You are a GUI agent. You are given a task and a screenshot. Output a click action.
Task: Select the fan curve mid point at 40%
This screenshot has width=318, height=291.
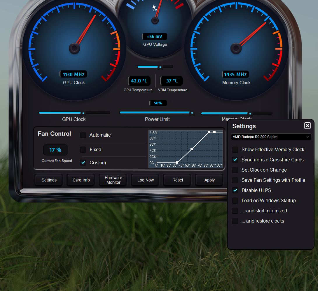point(192,149)
